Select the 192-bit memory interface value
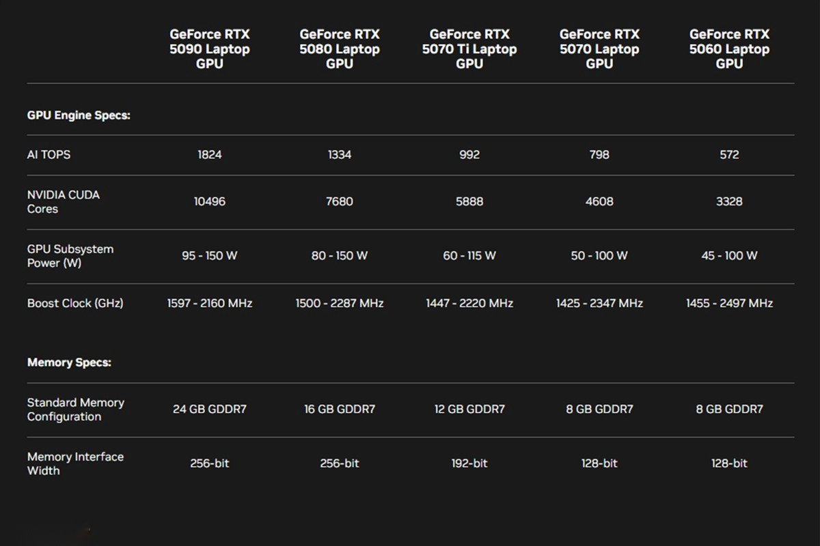This screenshot has width=820, height=546. (x=469, y=463)
